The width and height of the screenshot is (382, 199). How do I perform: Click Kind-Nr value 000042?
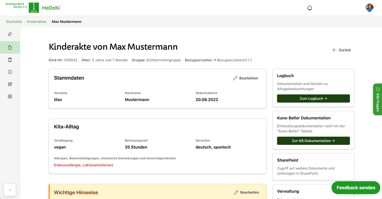click(x=71, y=60)
